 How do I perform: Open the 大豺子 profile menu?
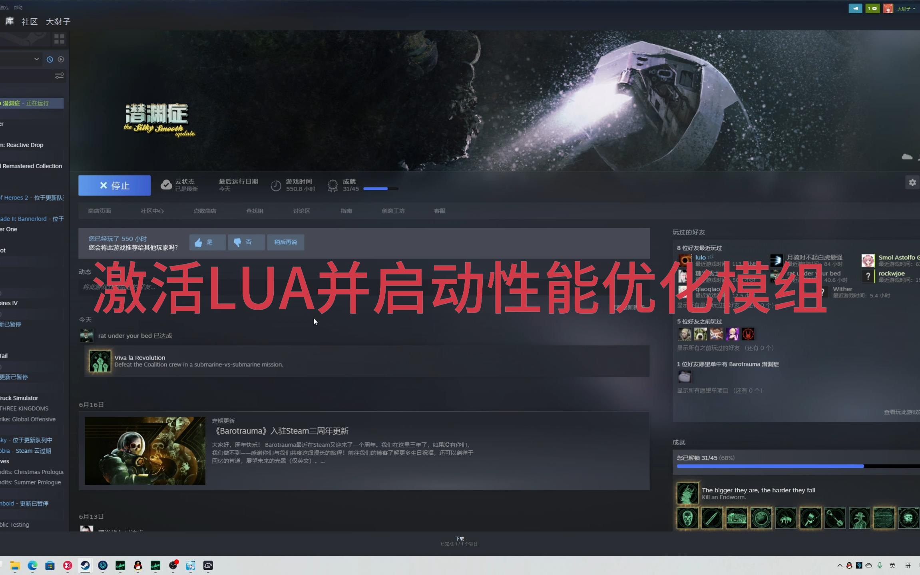click(x=58, y=22)
